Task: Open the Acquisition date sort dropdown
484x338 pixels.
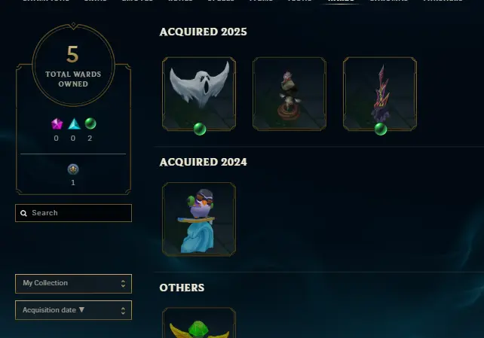Action: [x=73, y=310]
